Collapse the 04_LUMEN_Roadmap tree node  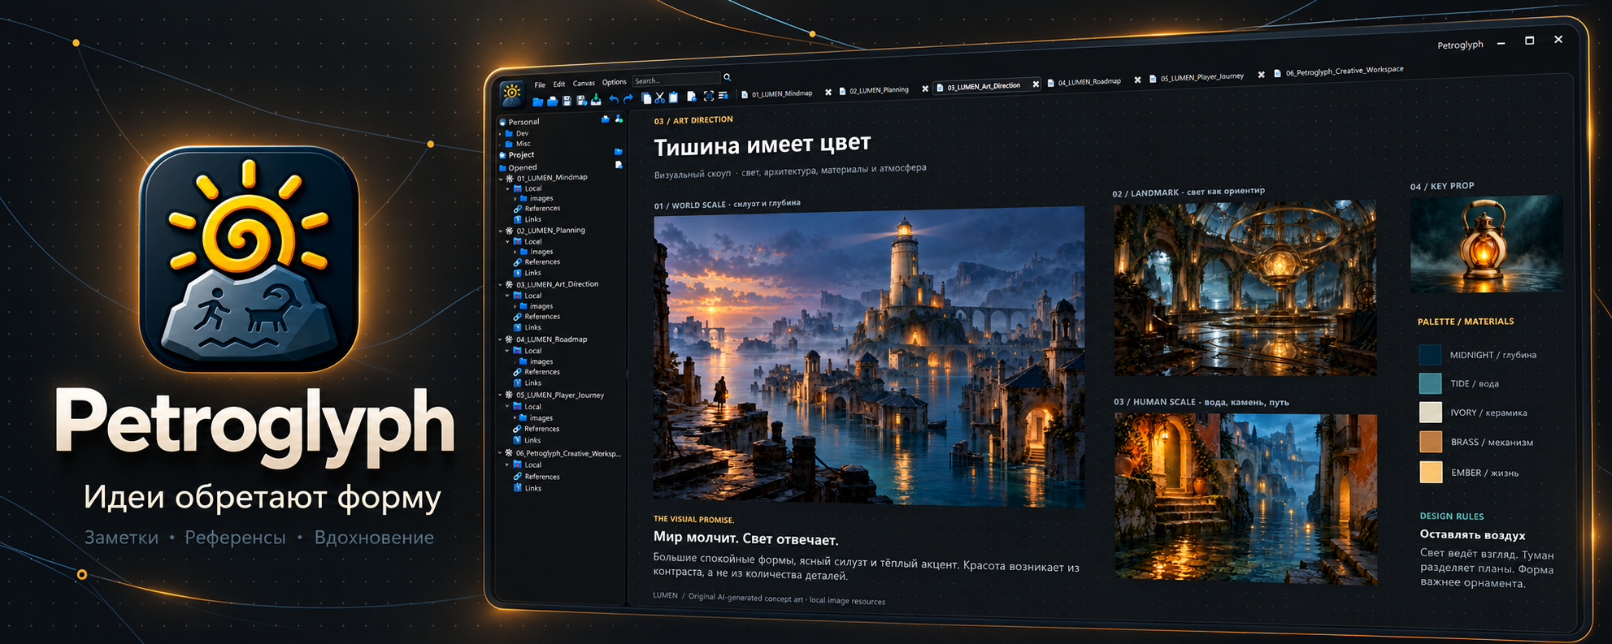pos(501,339)
